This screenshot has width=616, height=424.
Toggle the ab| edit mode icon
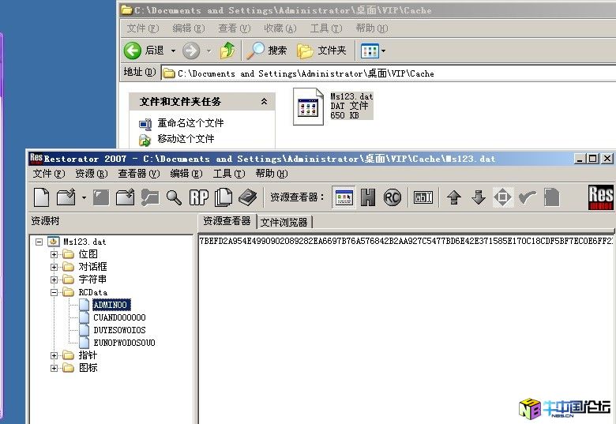click(x=423, y=197)
